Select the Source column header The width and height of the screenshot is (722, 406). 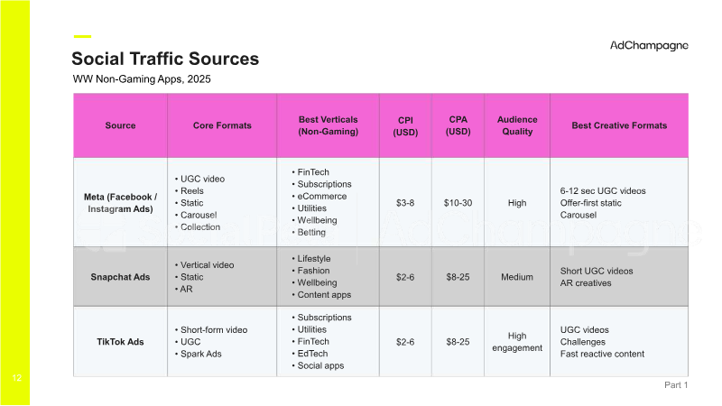pos(120,125)
